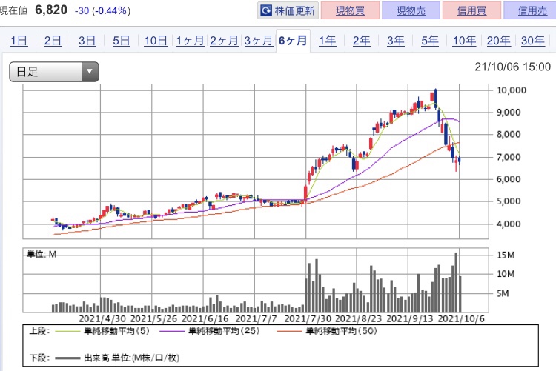Screen dimensions: 556x371
Task: Click the change value -30 (-0.44%)
Action: pos(102,10)
